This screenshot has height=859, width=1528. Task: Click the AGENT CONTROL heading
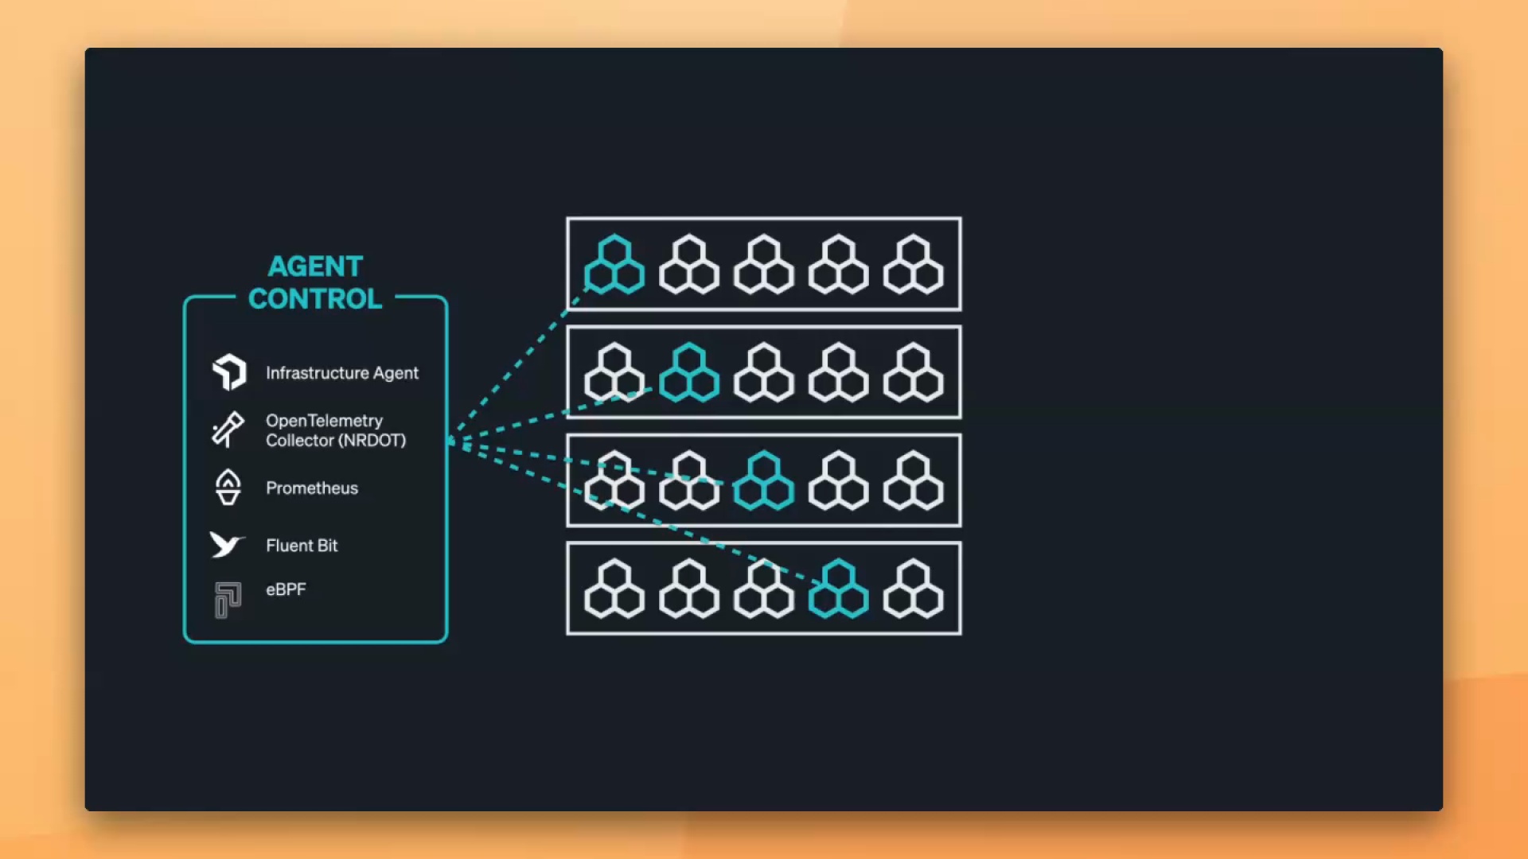[x=315, y=282]
